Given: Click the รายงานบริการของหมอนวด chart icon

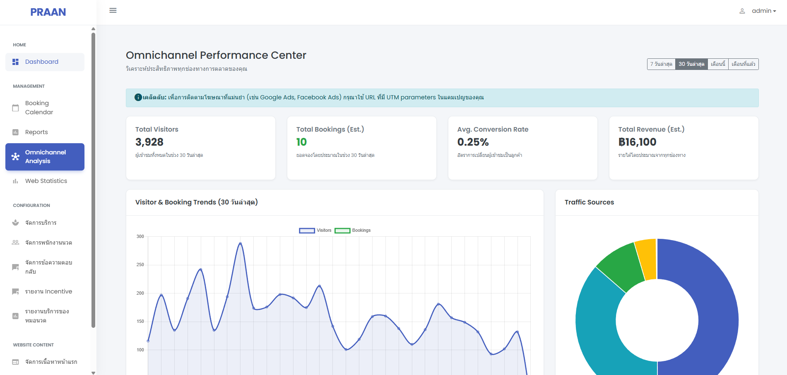Looking at the screenshot, I should pos(16,316).
